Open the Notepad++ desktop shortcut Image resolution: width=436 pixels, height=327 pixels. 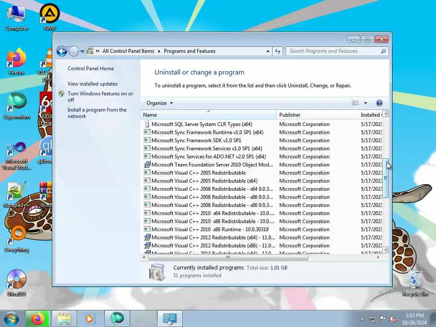pyautogui.click(x=17, y=194)
